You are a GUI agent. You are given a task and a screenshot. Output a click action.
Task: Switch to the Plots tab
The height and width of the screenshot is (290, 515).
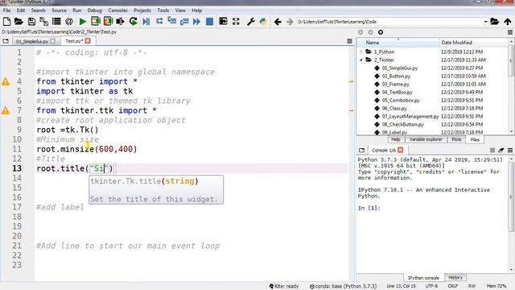coord(456,139)
